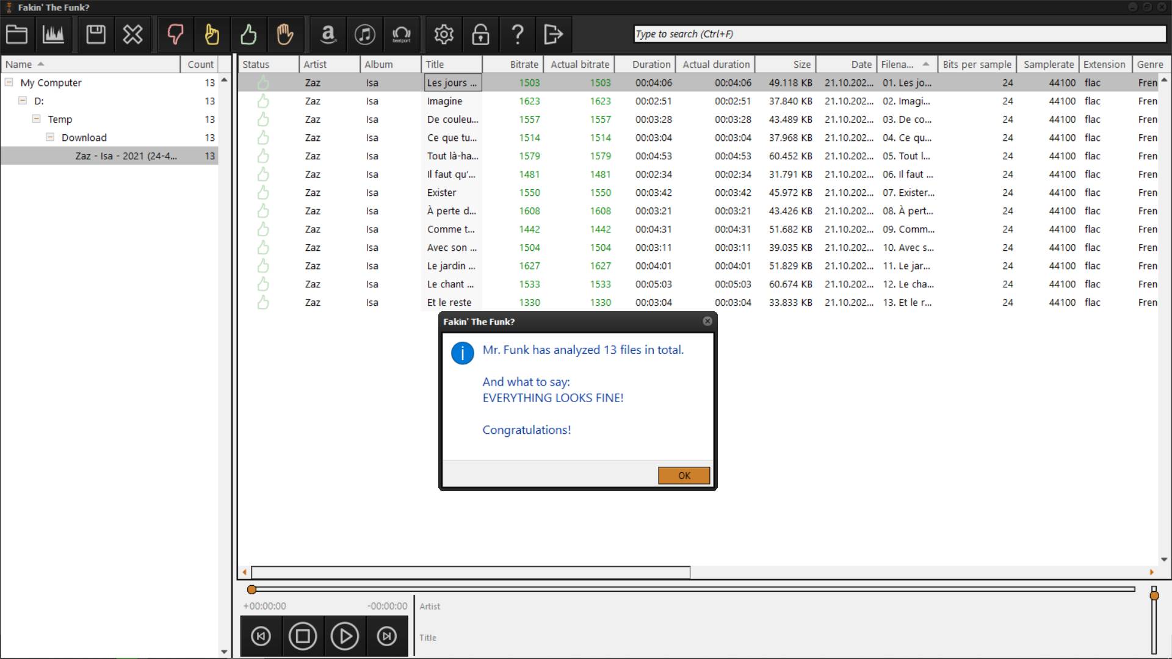Click the Beatport headphones icon
1172x659 pixels.
(x=402, y=34)
